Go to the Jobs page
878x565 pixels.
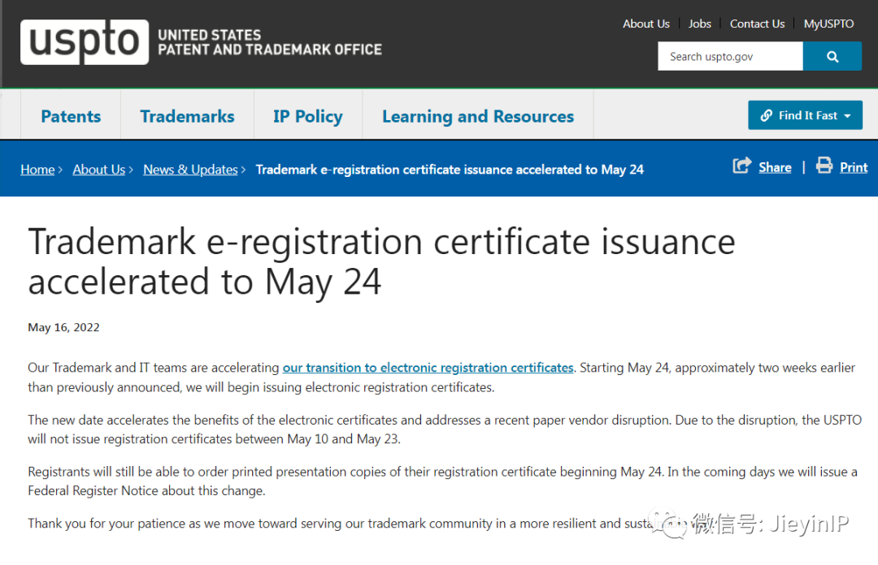700,24
